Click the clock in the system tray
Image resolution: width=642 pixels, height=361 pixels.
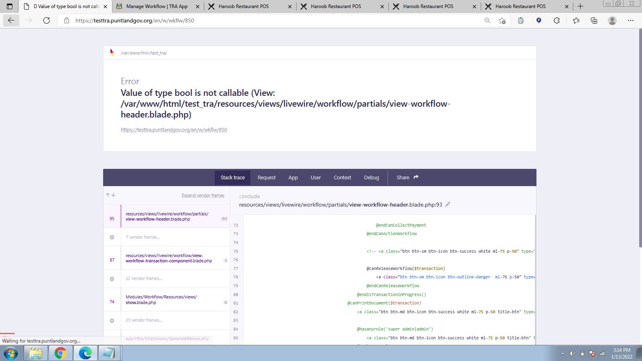[x=622, y=353]
